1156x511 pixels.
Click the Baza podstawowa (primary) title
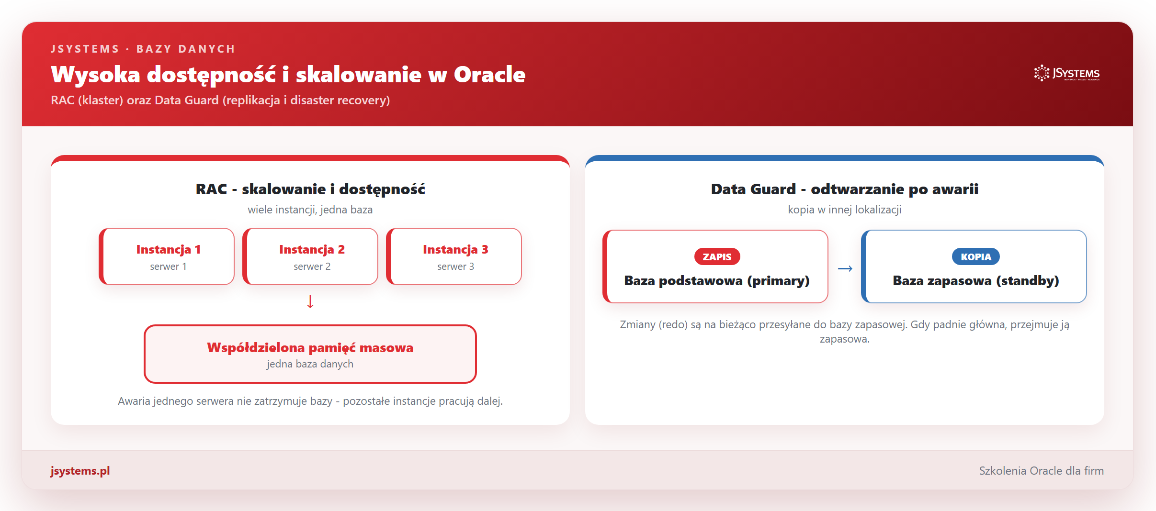(717, 281)
